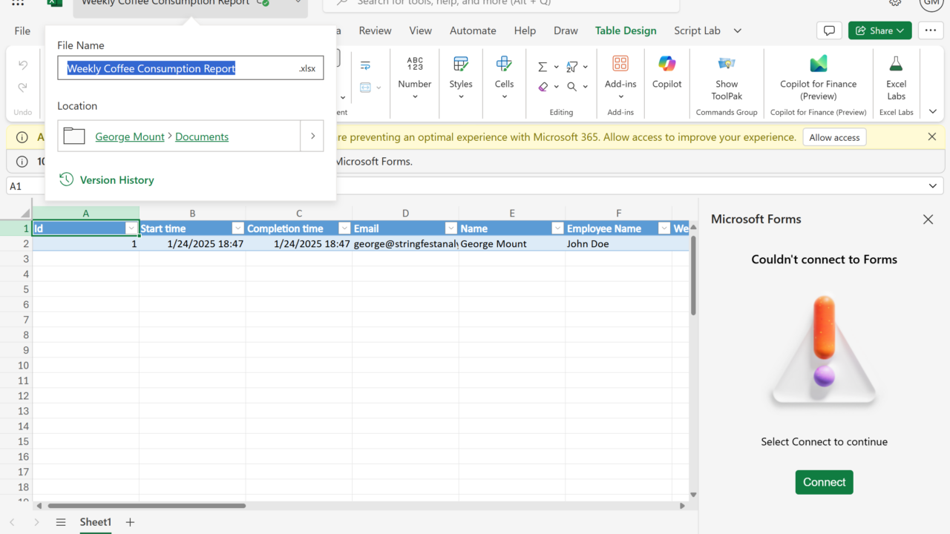Click the Excel Labs flask icon

click(x=896, y=65)
